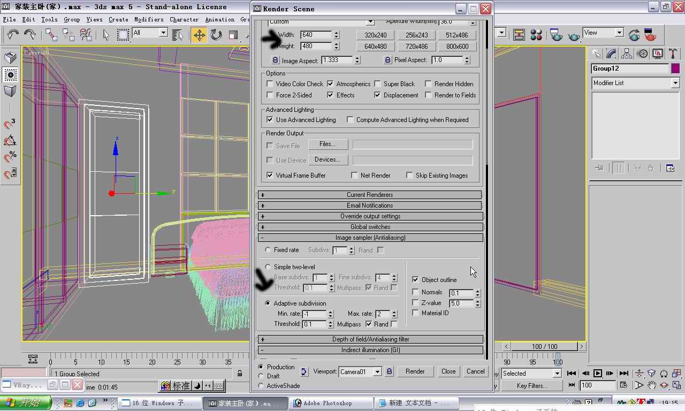
Task: Select the ActiveShade render mode radio
Action: [x=261, y=386]
